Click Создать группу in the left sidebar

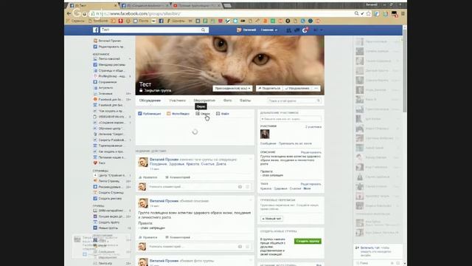coord(106,222)
